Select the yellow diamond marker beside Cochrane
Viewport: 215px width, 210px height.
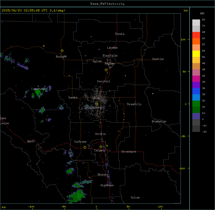tap(85, 147)
